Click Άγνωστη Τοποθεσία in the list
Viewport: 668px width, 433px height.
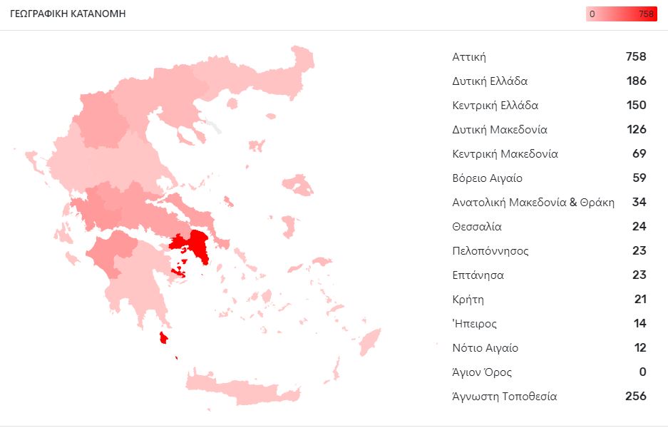[504, 397]
